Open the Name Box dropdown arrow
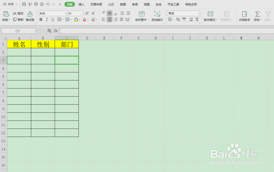Screen dimensions: 274x172 point(35,31)
